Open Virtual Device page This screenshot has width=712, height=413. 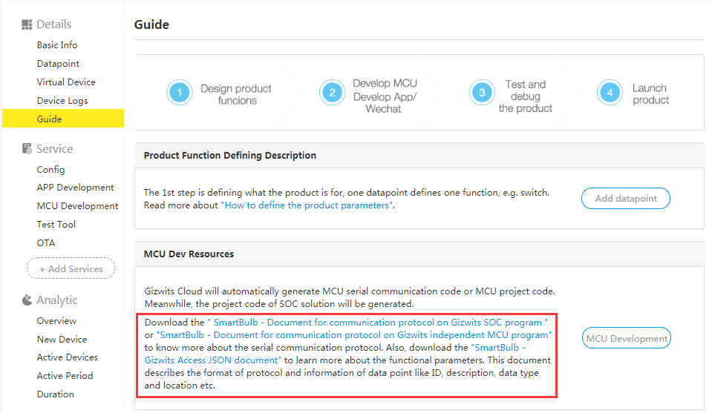tap(66, 82)
